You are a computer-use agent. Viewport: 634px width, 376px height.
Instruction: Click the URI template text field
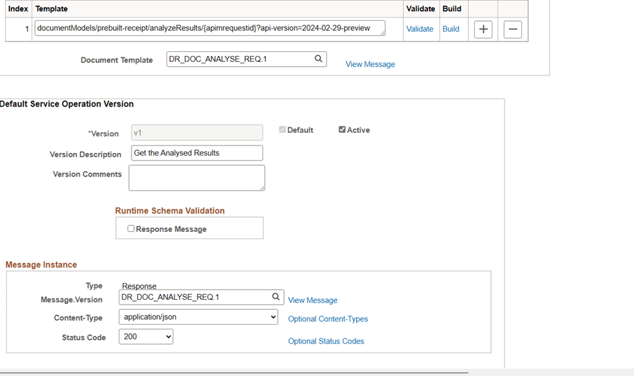click(x=210, y=28)
